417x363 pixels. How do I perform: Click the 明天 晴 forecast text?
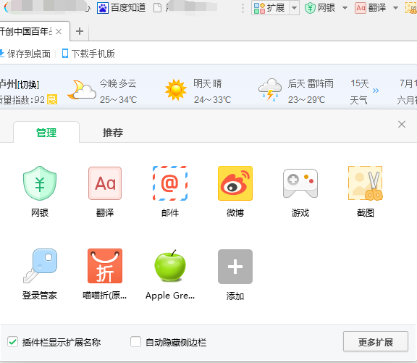coord(208,83)
